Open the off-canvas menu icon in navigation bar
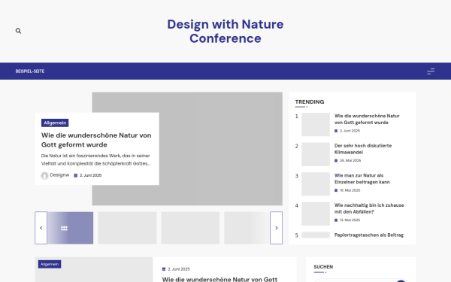451x282 pixels. click(x=431, y=71)
